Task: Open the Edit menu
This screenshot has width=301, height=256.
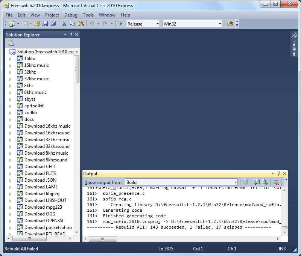Action: click(x=21, y=15)
